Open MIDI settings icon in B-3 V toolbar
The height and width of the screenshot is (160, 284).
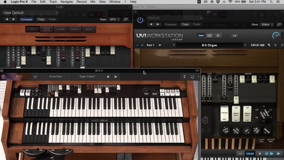192,77
